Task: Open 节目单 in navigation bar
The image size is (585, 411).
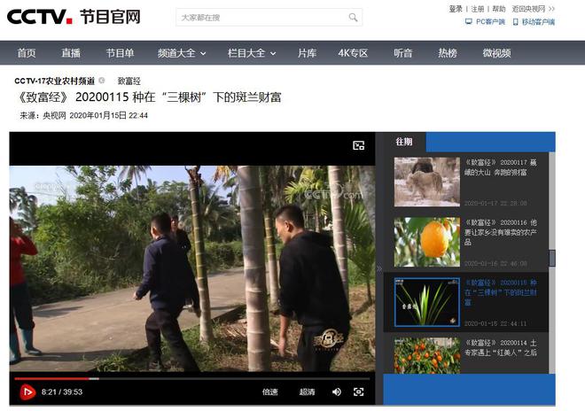Action: click(x=120, y=53)
